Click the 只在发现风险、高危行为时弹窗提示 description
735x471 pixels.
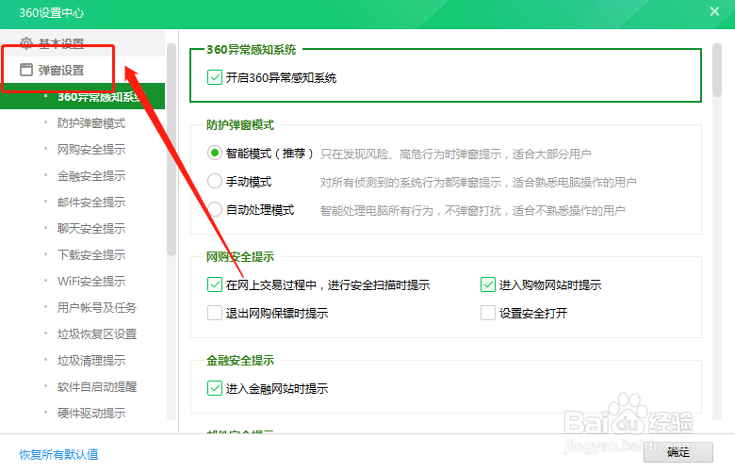456,154
